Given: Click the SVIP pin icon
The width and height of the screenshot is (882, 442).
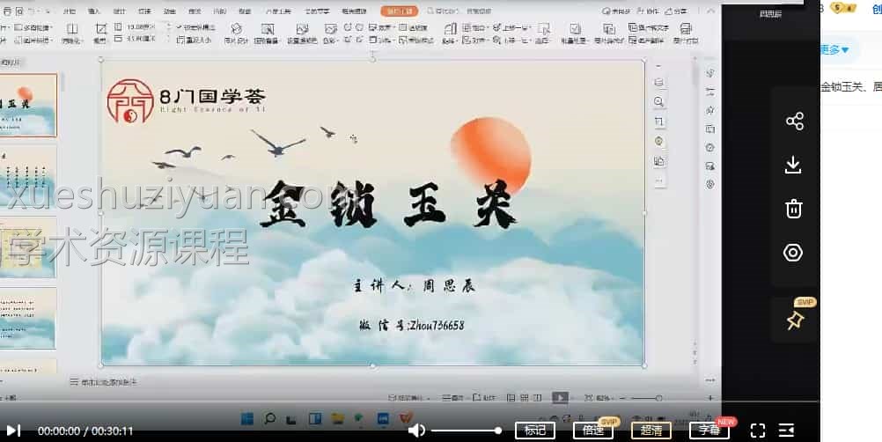Looking at the screenshot, I should pos(794,321).
